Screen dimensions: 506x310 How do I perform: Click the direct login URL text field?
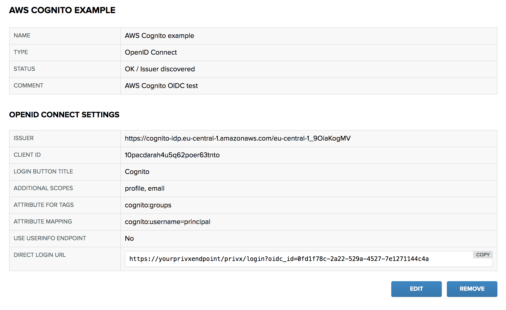click(x=279, y=259)
